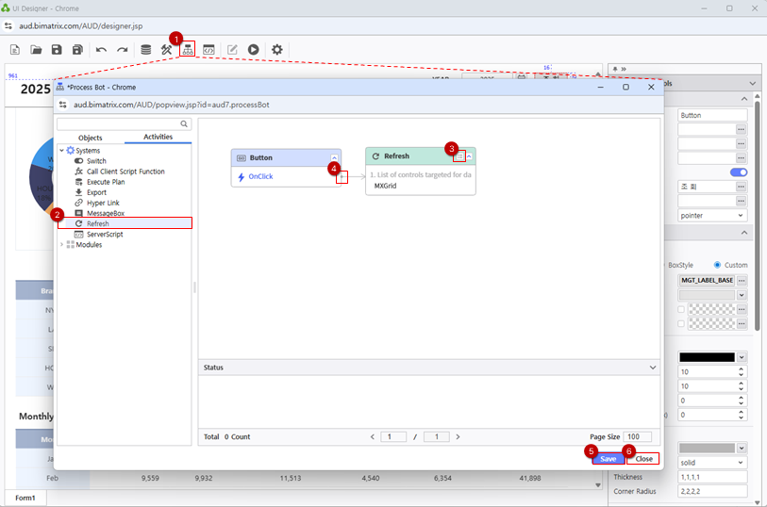Toggle the blue switch in properties panel

739,172
